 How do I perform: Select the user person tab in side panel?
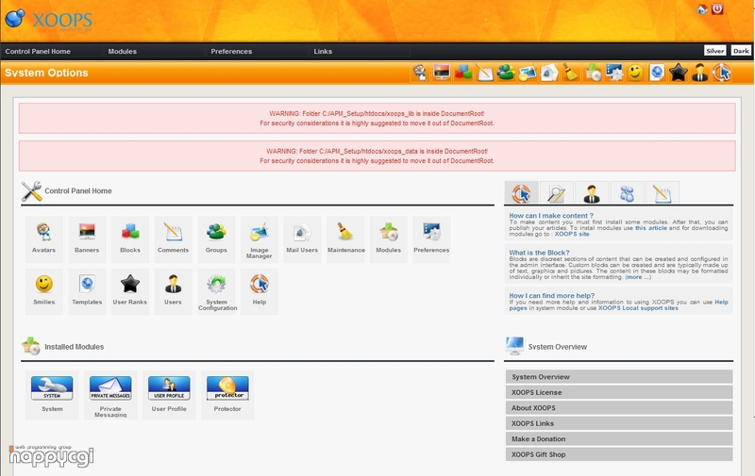coord(592,193)
